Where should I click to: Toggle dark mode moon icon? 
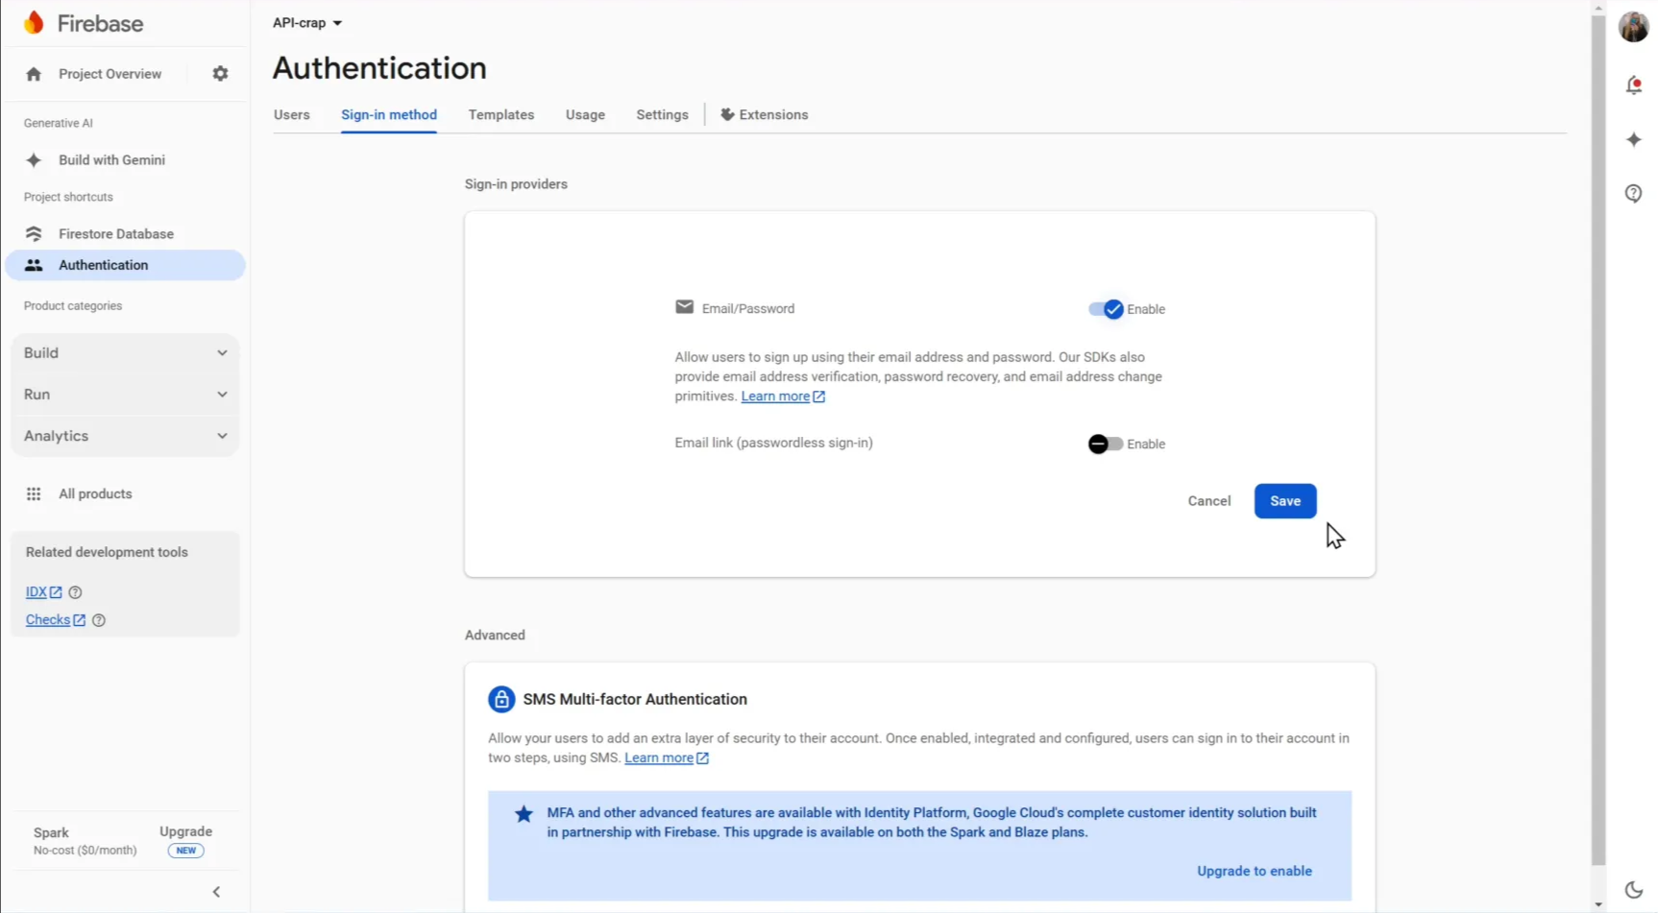click(1634, 890)
